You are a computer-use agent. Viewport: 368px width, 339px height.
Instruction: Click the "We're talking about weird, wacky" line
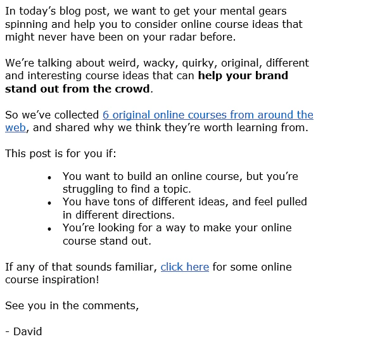pos(157,63)
